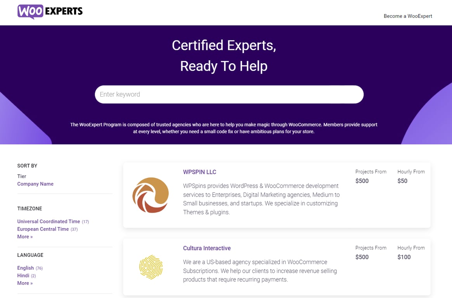The width and height of the screenshot is (452, 298).
Task: Filter experts by Hindi language
Action: pyautogui.click(x=23, y=275)
